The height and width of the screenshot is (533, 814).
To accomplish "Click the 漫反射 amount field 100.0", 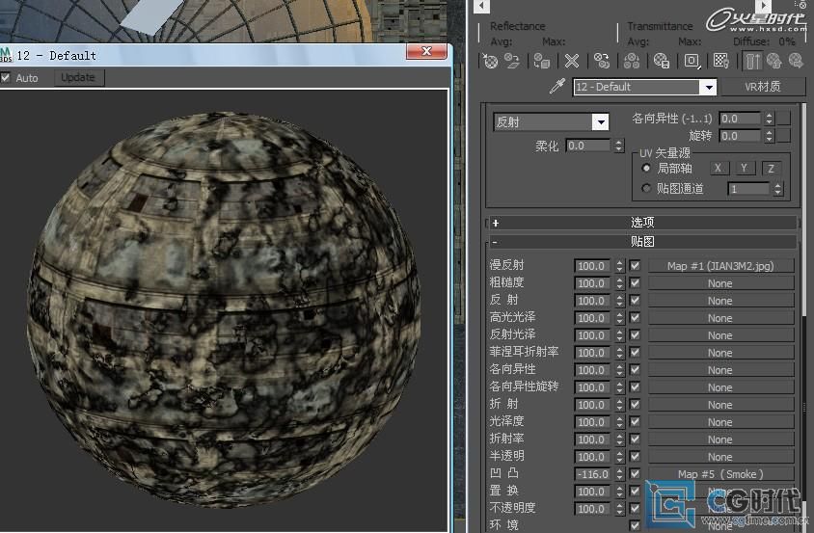I will click(x=592, y=266).
